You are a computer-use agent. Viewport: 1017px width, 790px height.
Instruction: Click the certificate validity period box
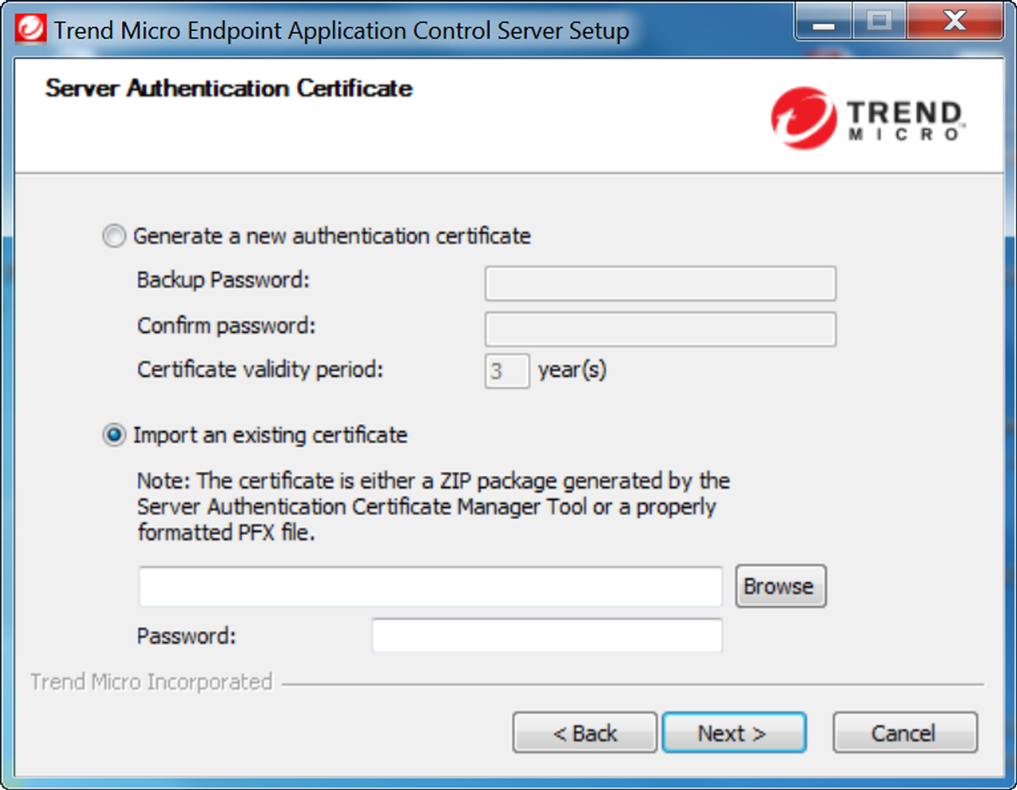click(507, 371)
